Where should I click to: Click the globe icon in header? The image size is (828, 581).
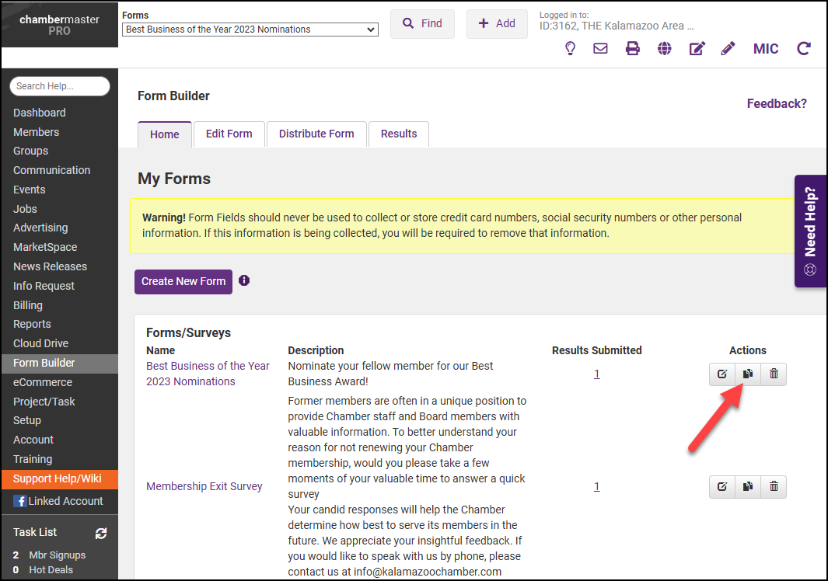664,49
